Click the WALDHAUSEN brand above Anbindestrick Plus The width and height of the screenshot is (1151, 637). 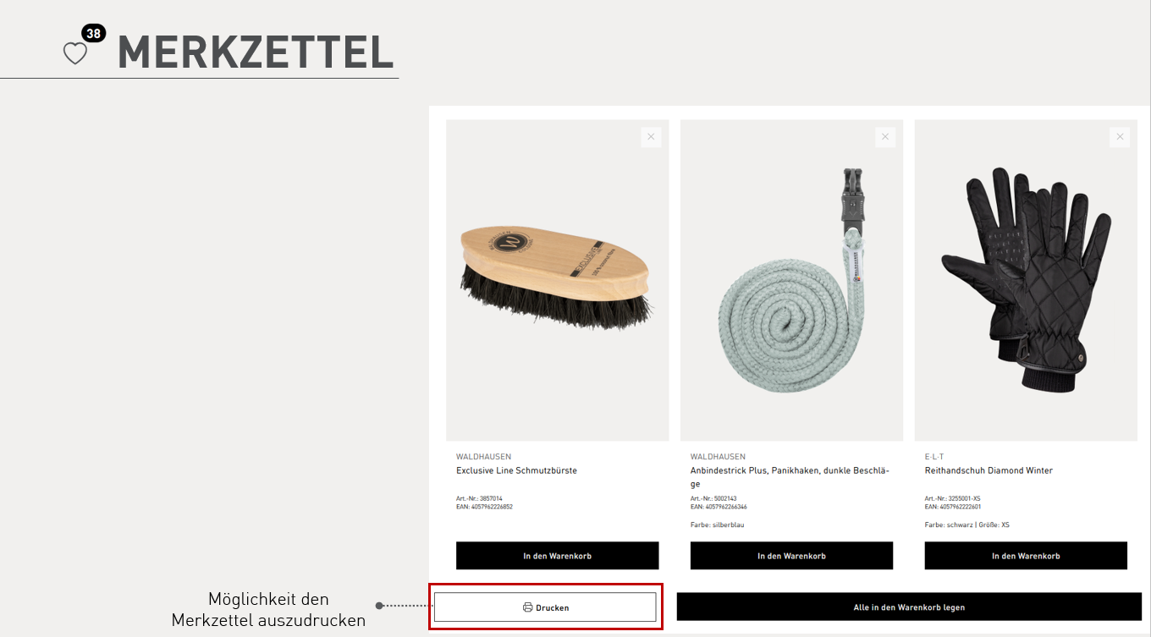(718, 457)
